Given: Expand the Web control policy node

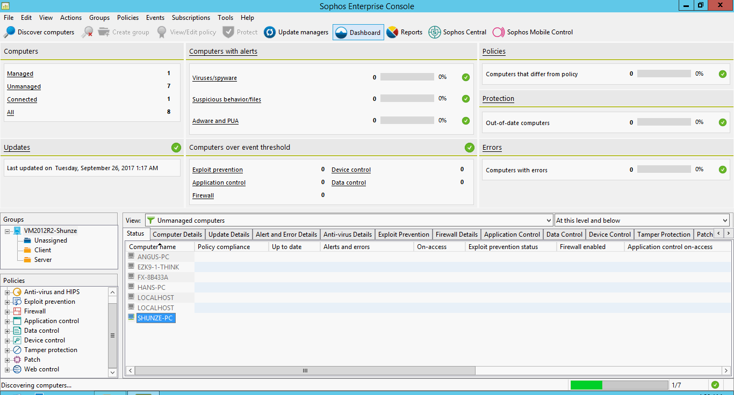Looking at the screenshot, I should click(8, 370).
